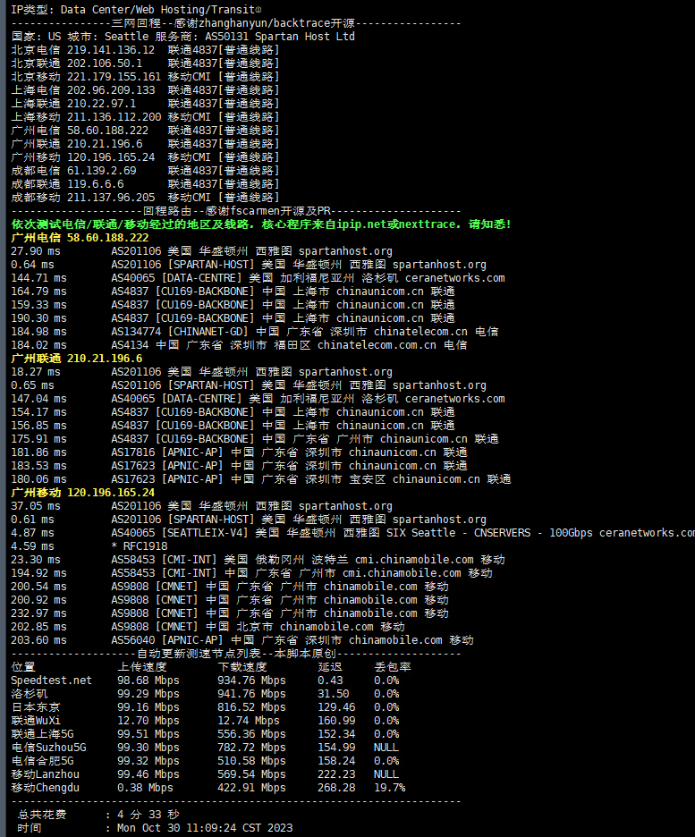This screenshot has width=695, height=837.
Task: Click latency value 147.04 ms
Action: pyautogui.click(x=38, y=399)
